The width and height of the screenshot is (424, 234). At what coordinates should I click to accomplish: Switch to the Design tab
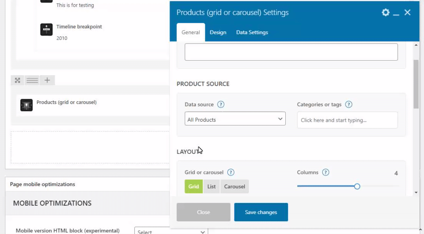[218, 32]
